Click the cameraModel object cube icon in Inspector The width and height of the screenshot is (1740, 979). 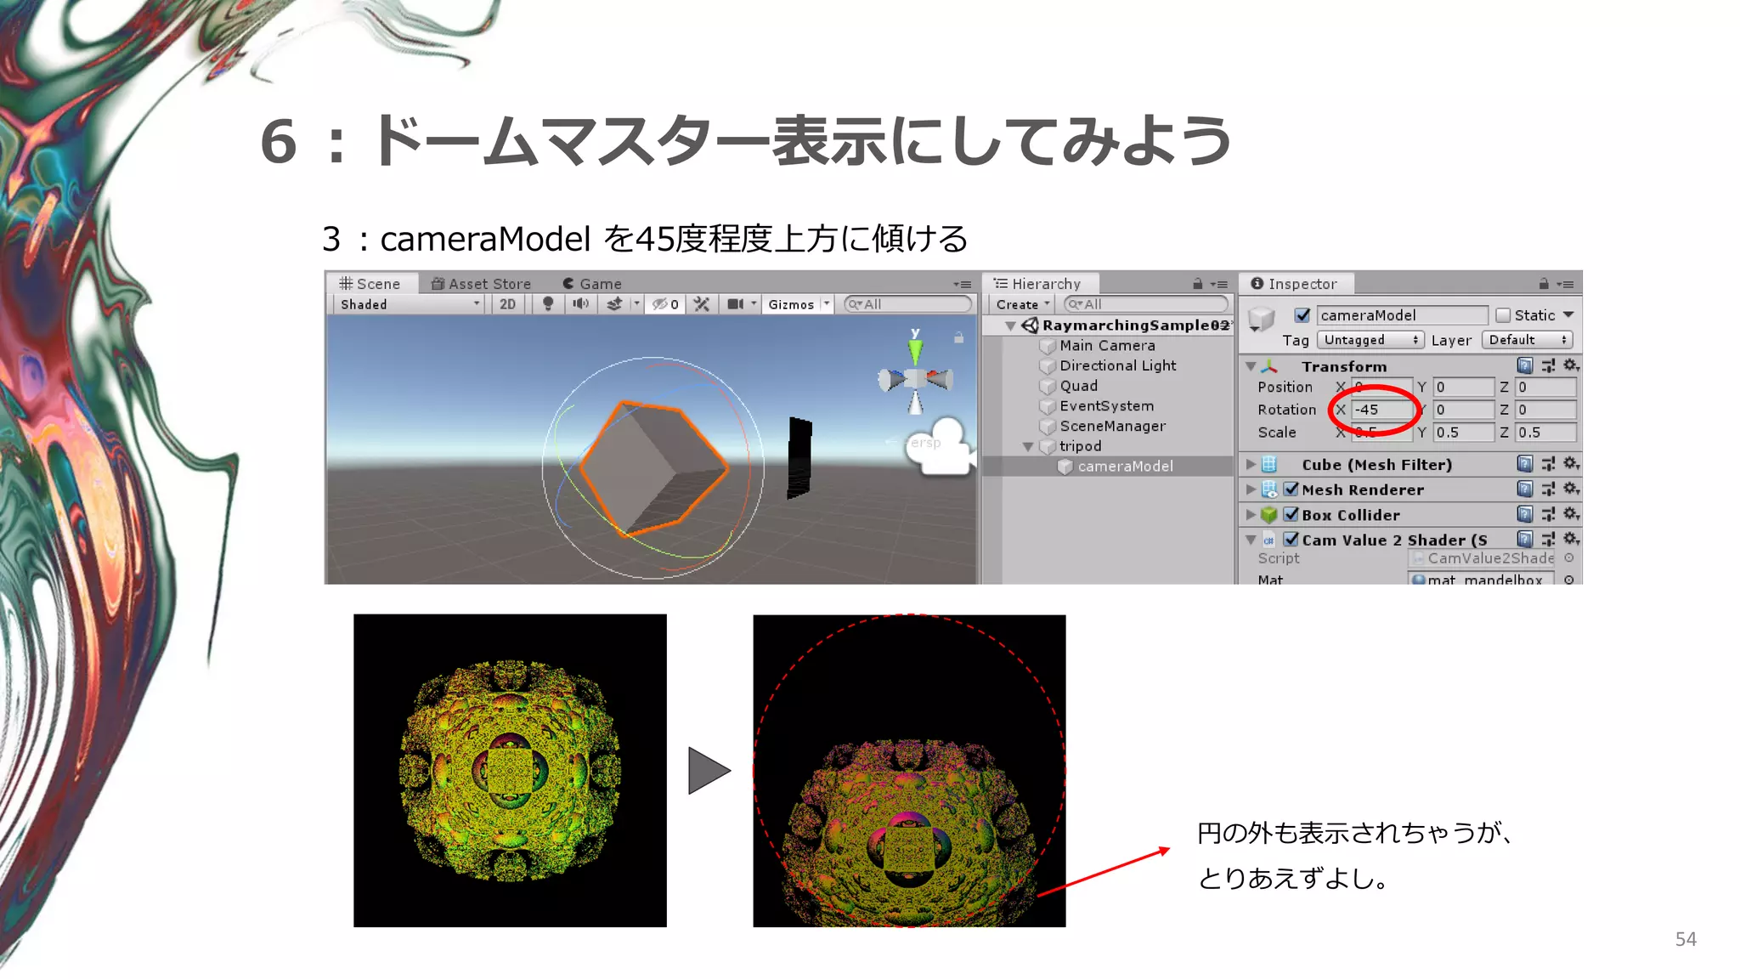click(x=1262, y=320)
